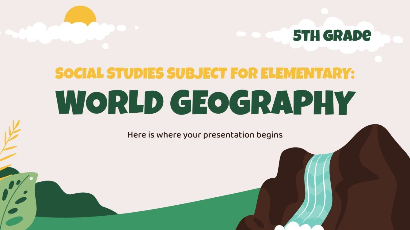410x230 pixels.
Task: Click the white dot below the 5th Grade cloud
Action: (x=378, y=58)
